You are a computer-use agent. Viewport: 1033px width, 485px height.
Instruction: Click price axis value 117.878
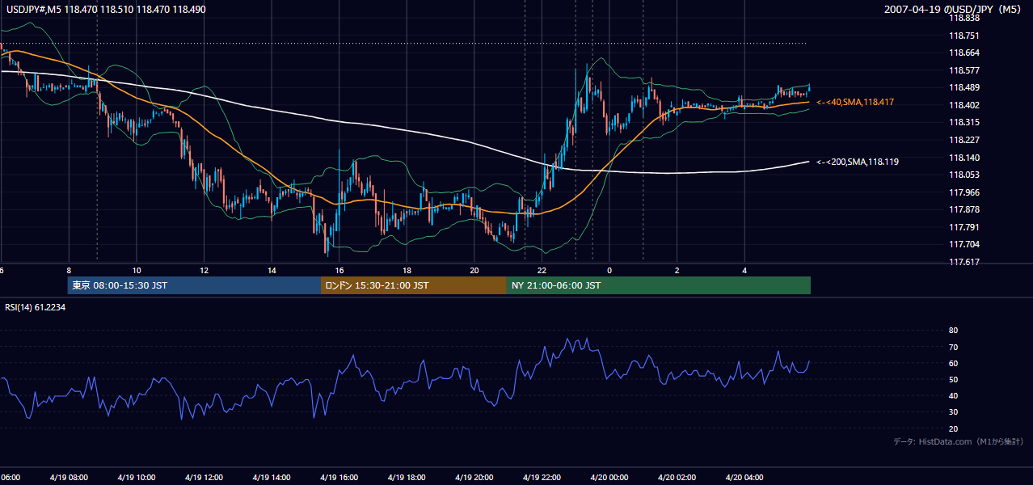[x=964, y=210]
